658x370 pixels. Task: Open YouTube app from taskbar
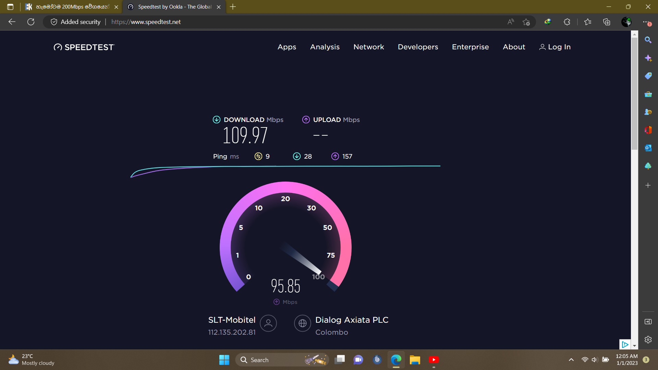tap(434, 360)
